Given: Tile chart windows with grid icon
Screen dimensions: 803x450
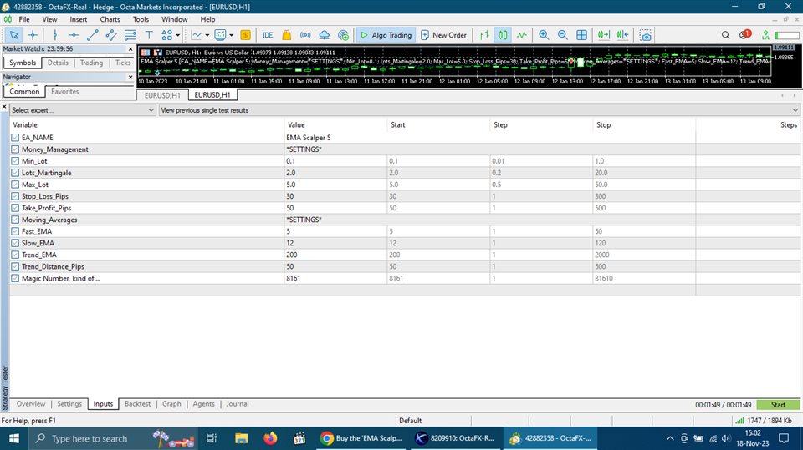Looking at the screenshot, I should click(x=582, y=35).
